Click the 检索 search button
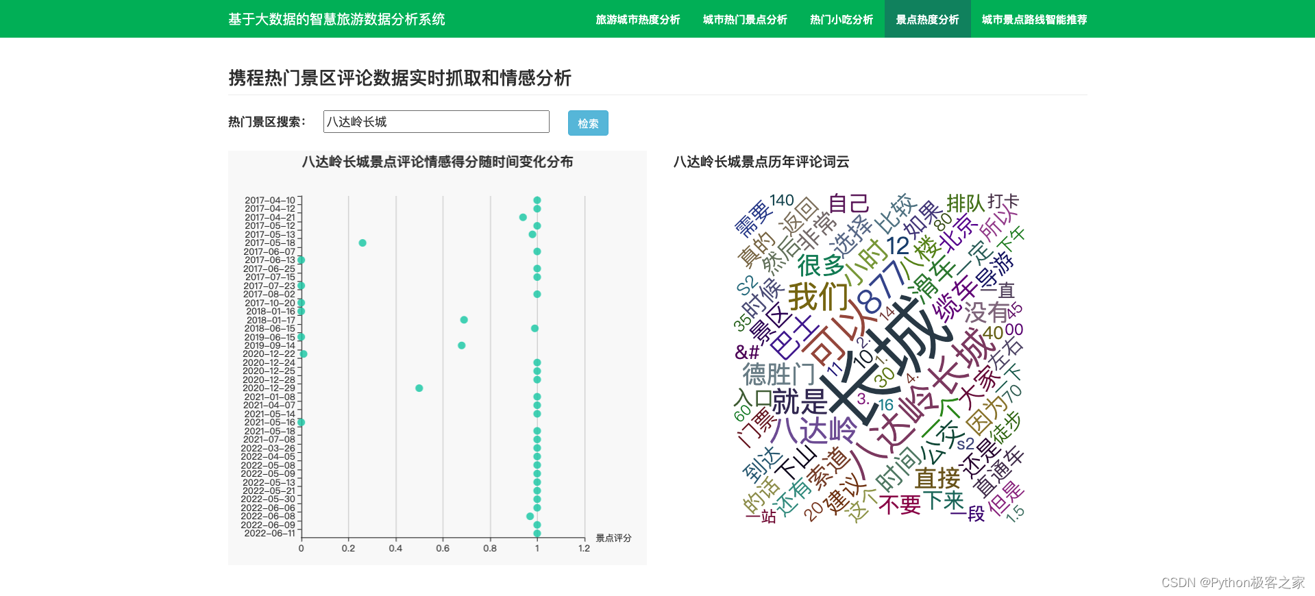 588,123
